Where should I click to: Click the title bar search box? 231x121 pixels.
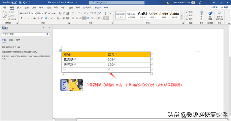click(117, 3)
